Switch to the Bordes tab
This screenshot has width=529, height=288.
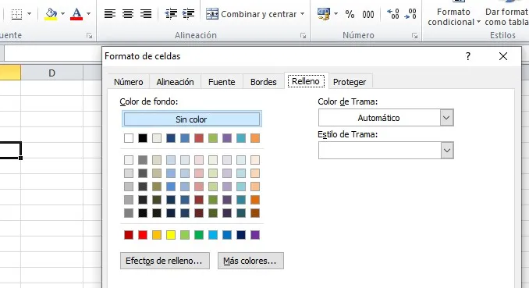click(264, 82)
